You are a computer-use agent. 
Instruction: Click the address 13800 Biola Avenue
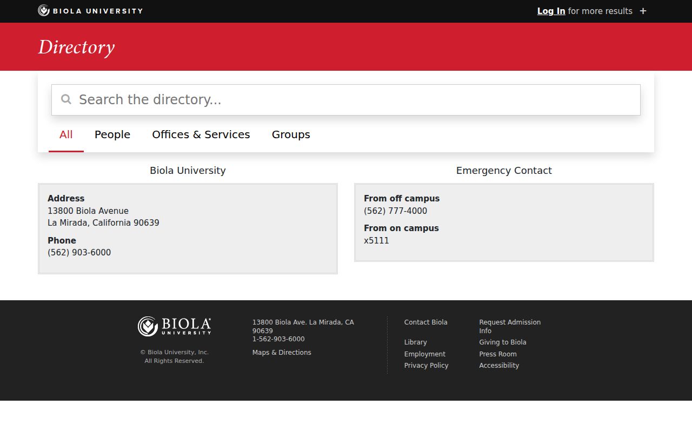[88, 211]
